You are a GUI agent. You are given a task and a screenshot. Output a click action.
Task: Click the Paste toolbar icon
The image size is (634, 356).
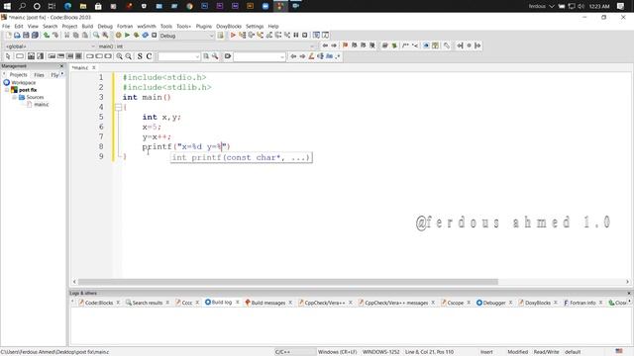[x=85, y=36]
